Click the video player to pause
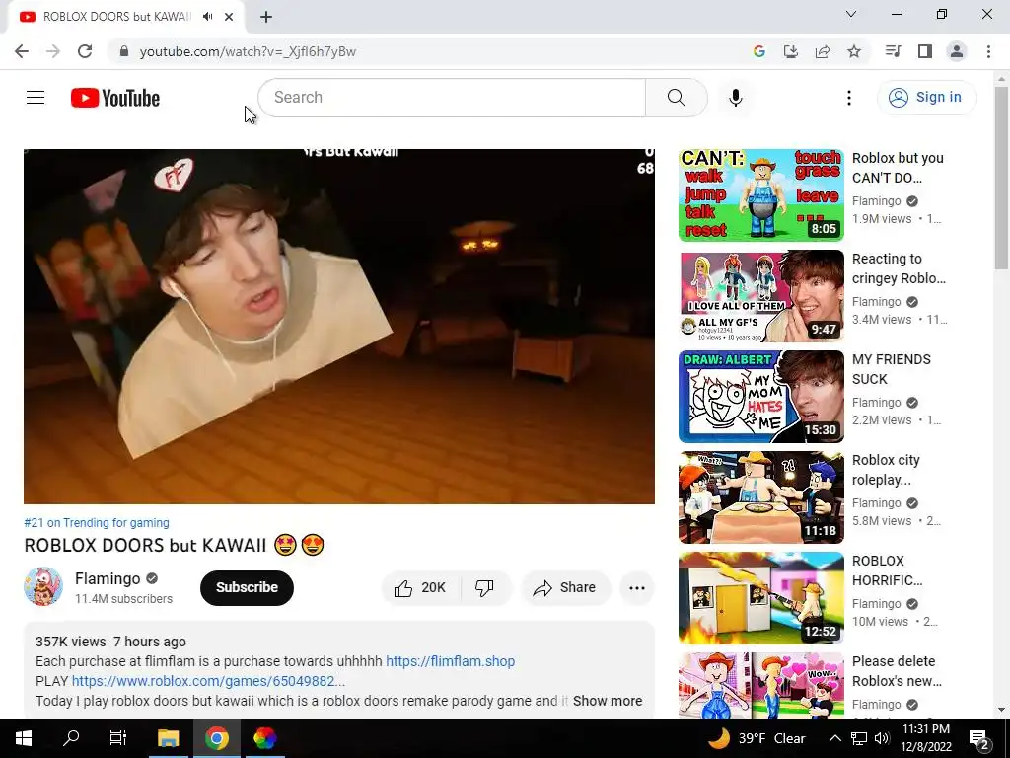Viewport: 1010px width, 758px height. click(339, 326)
